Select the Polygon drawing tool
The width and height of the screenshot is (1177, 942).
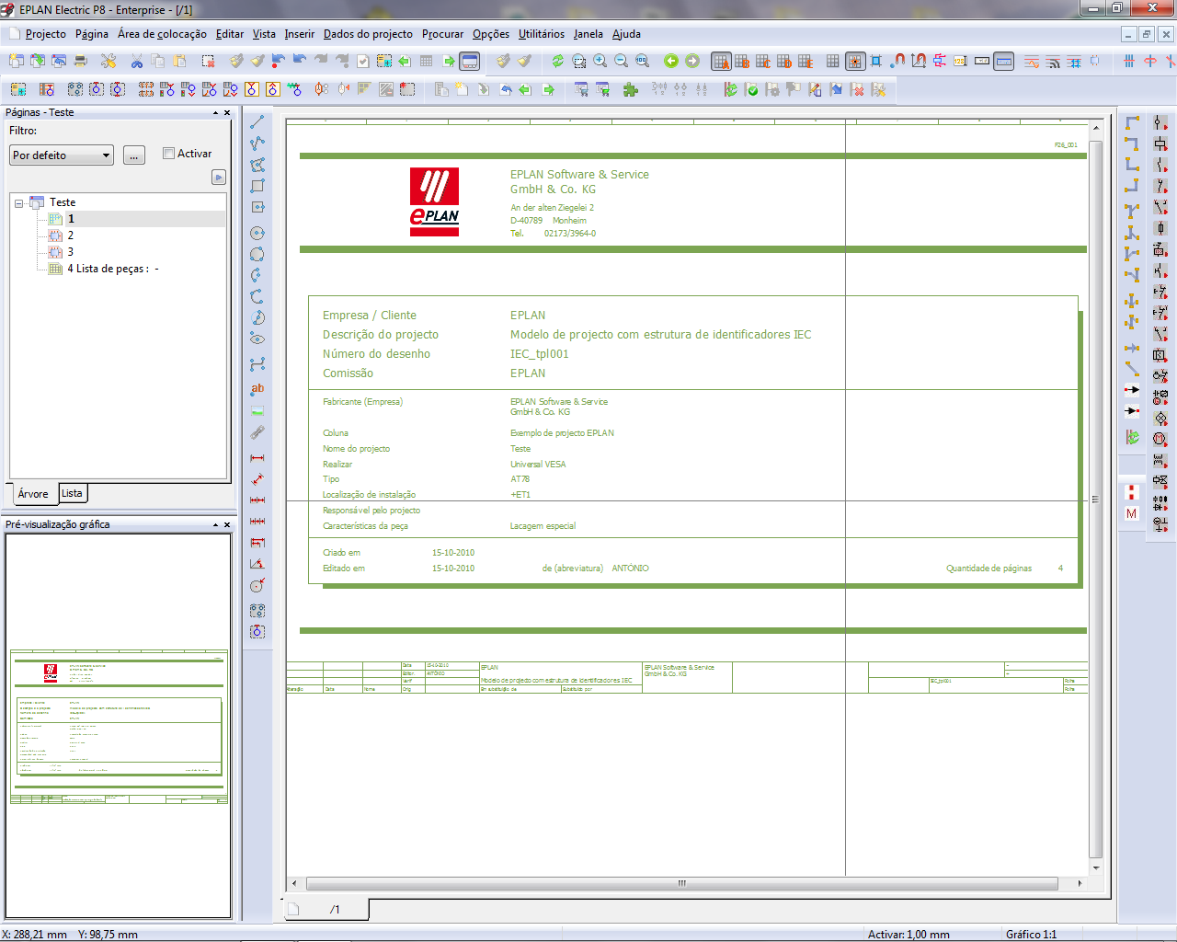(257, 165)
